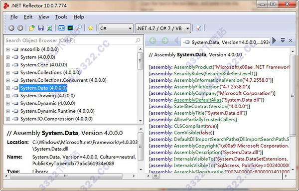This screenshot has height=191, width=299.
Task: Expand the System (4.0.0.0) node
Action: pos(8,57)
